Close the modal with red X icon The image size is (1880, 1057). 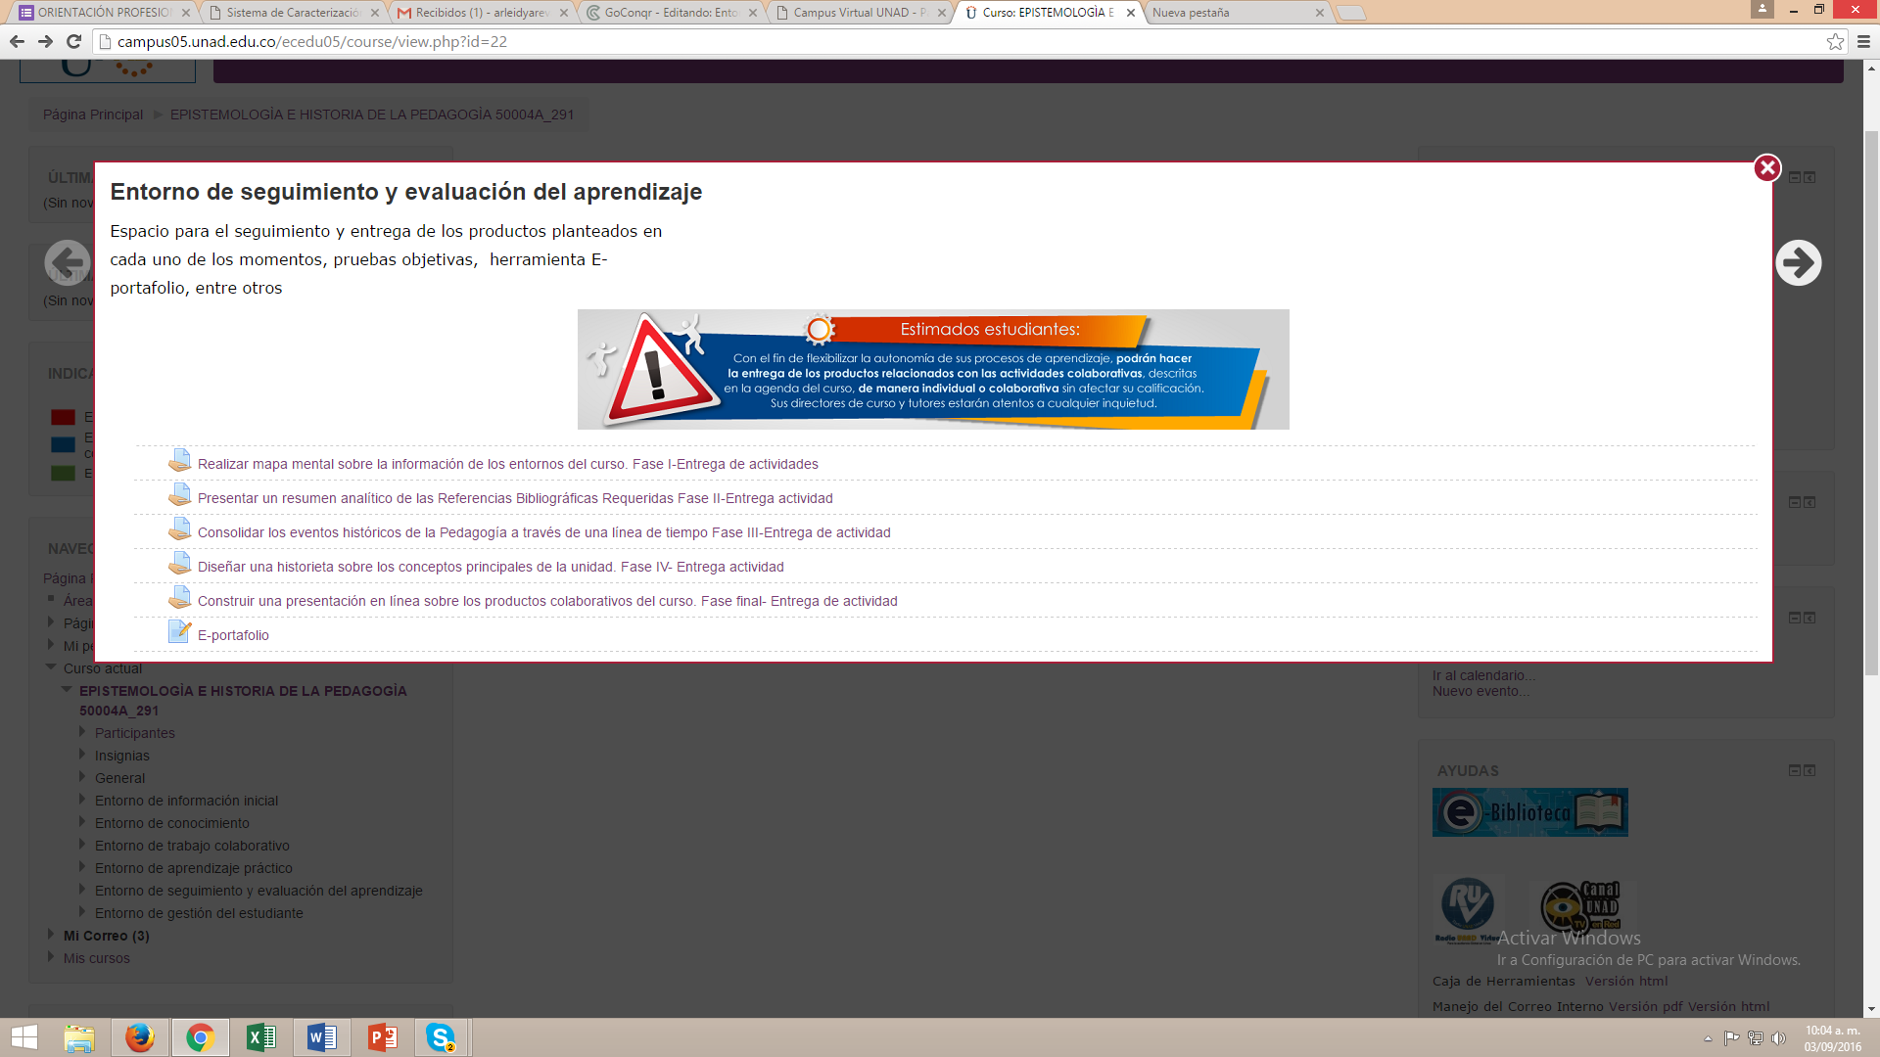tap(1766, 168)
